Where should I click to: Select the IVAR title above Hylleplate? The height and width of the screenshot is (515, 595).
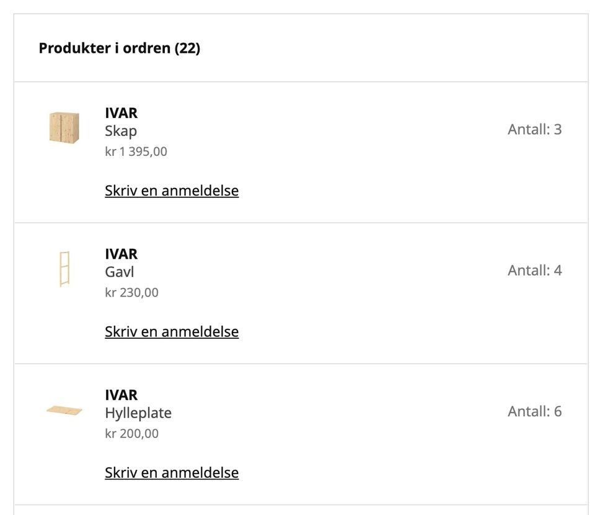point(121,395)
